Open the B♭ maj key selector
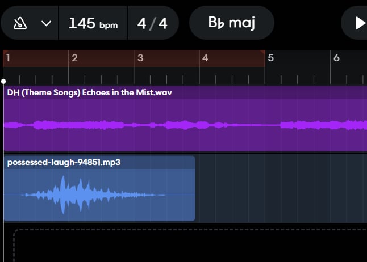This screenshot has height=262, width=367. coord(231,23)
